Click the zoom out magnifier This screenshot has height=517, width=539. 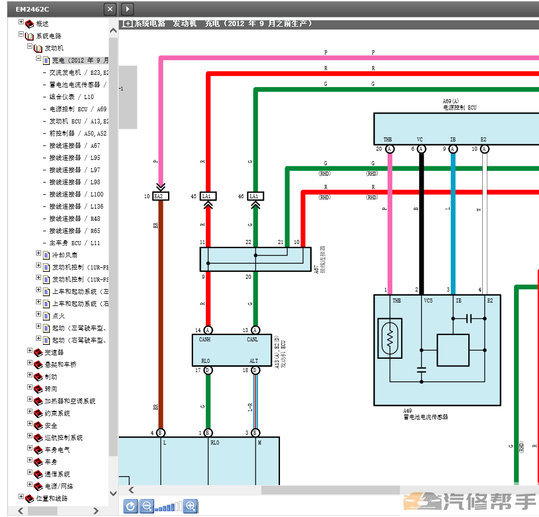(x=147, y=506)
